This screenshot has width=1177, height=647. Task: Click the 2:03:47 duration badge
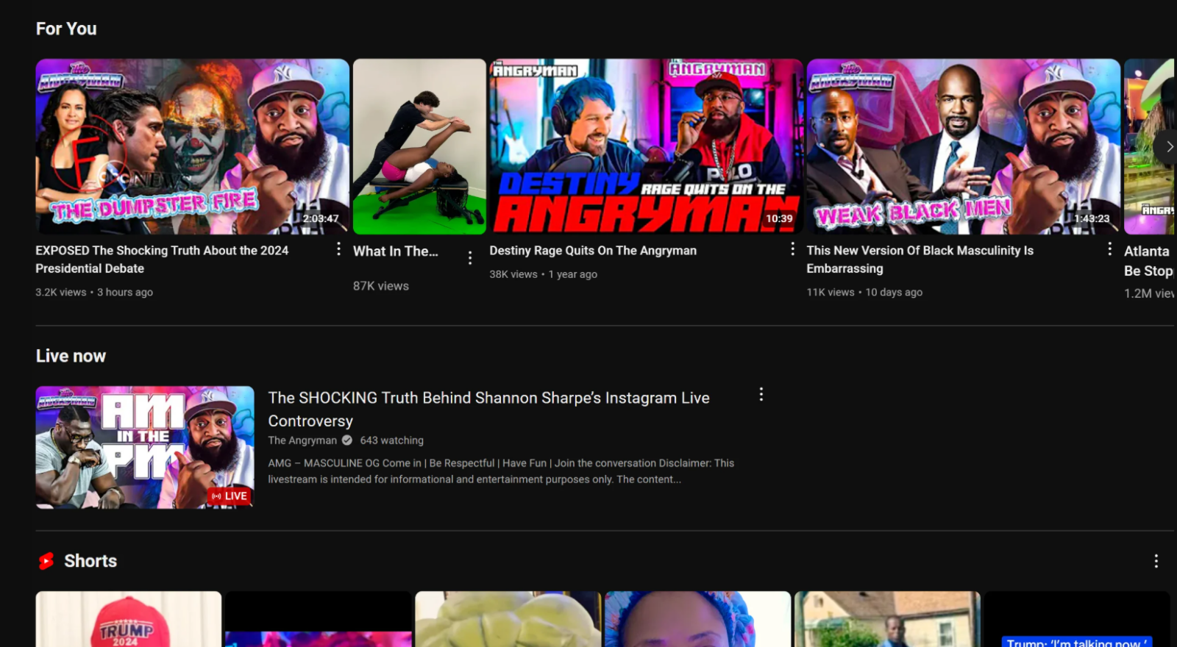[x=321, y=218]
